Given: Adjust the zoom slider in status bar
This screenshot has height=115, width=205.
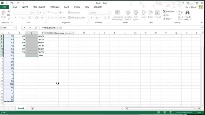Looking at the screenshot, I should point(184,112).
